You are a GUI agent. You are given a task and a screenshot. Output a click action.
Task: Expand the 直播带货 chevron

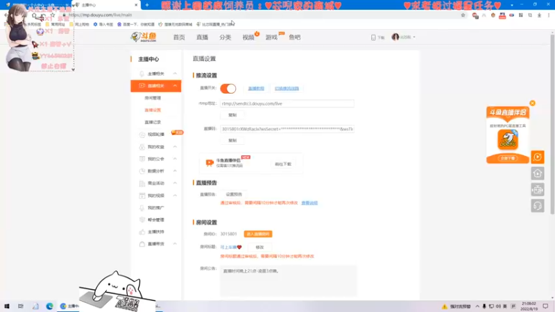click(x=175, y=244)
